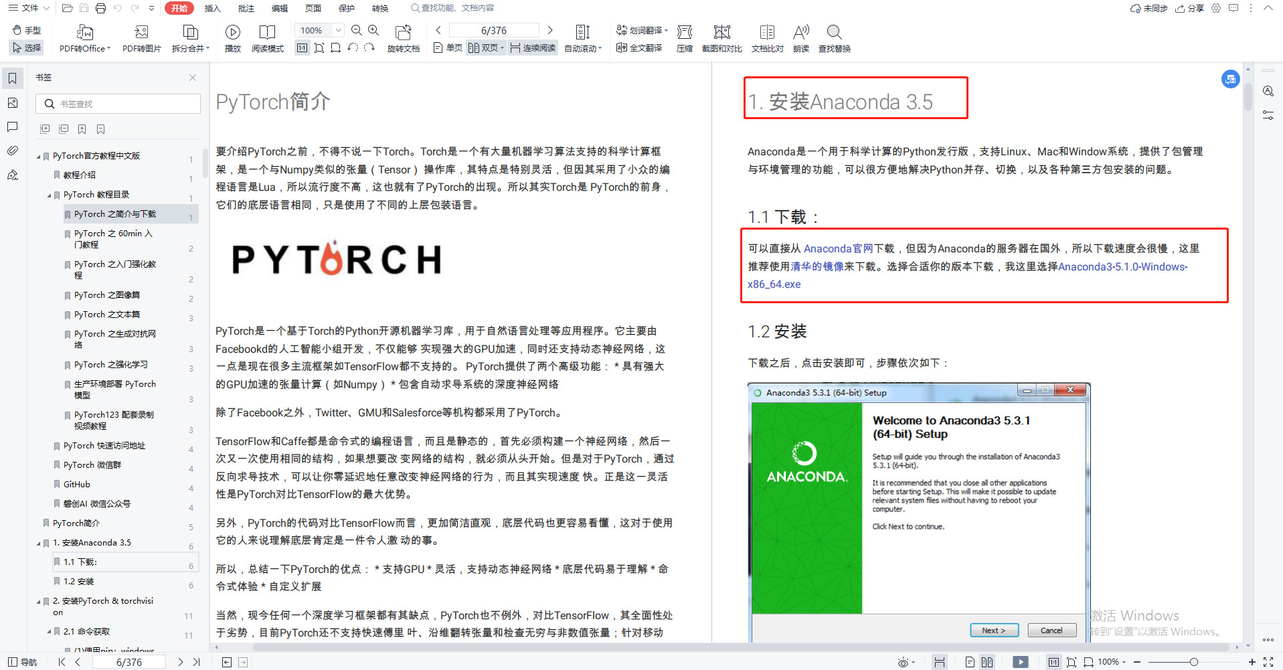Click the 全文翻译 full-text translation button

(639, 48)
